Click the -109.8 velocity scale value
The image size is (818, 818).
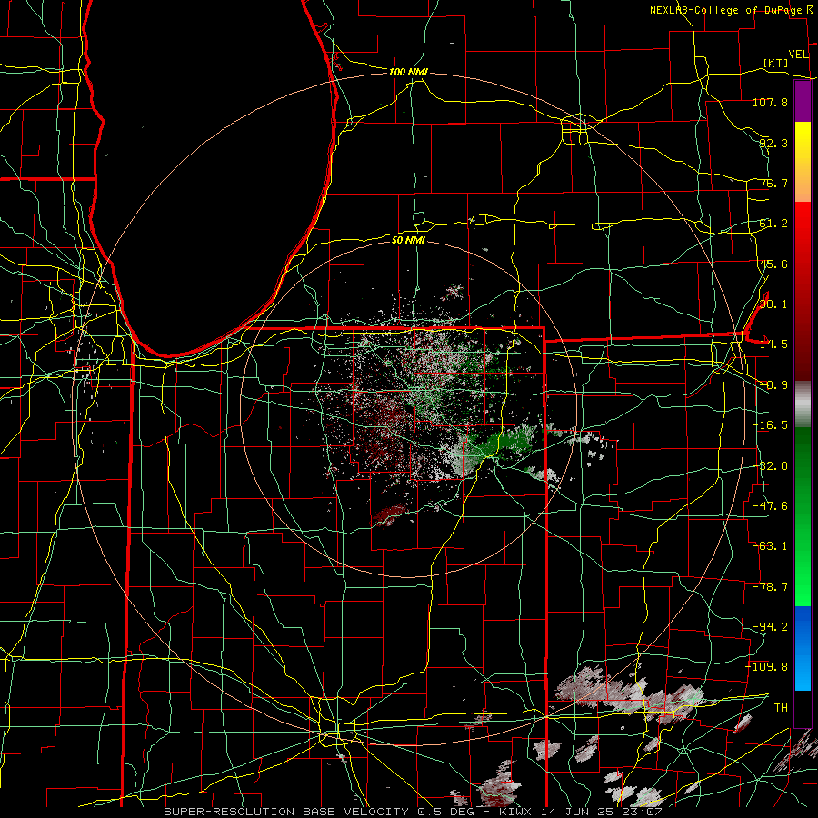click(x=767, y=667)
